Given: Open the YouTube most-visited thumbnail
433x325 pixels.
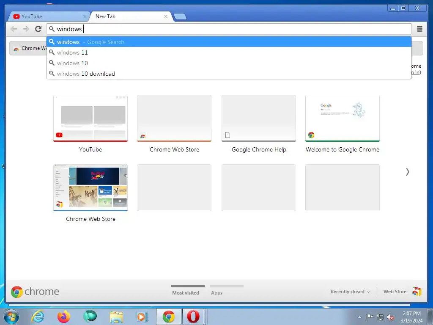Looking at the screenshot, I should [90, 118].
